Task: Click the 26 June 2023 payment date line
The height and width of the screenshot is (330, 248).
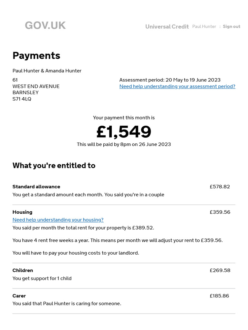Action: point(124,144)
